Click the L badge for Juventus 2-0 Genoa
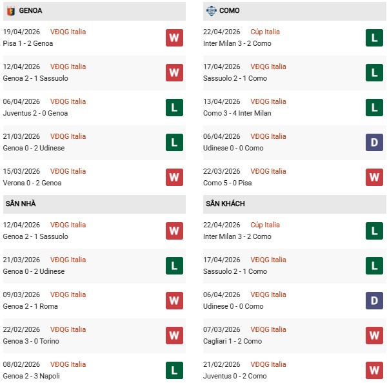 174,107
